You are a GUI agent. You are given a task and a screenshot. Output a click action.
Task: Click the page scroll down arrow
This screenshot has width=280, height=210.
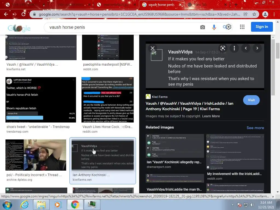(278, 192)
